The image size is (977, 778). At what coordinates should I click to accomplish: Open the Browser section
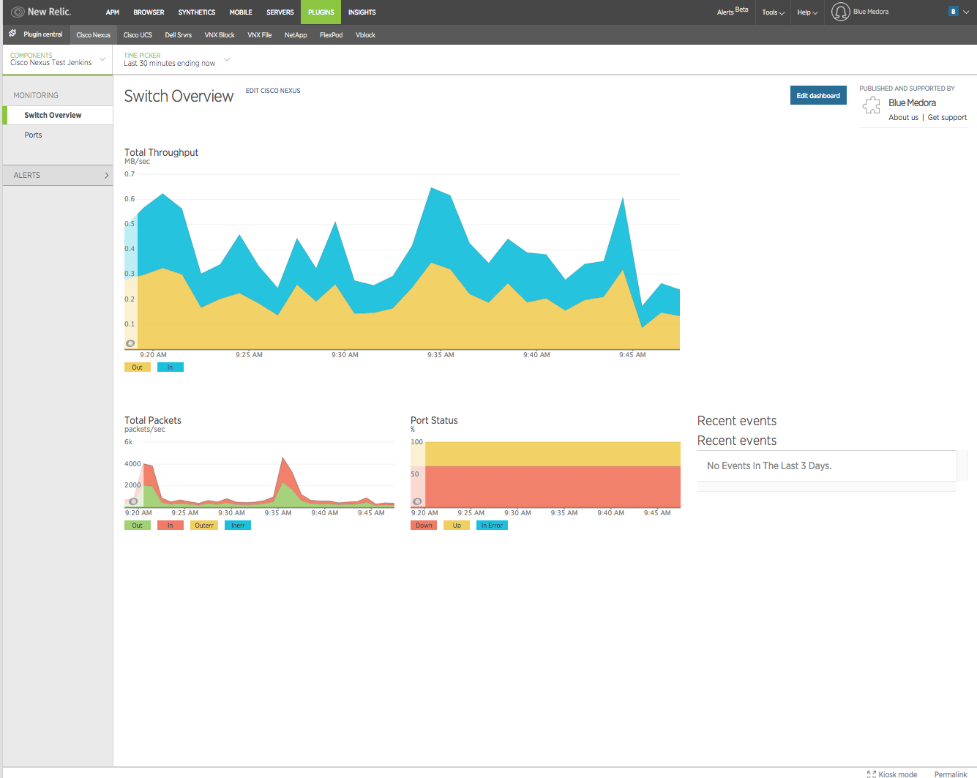[x=149, y=12]
